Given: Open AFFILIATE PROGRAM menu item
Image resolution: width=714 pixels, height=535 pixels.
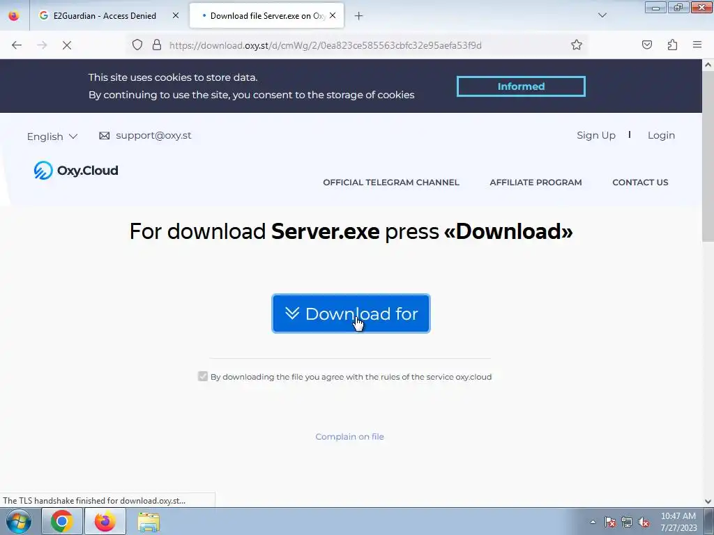Looking at the screenshot, I should pyautogui.click(x=535, y=183).
